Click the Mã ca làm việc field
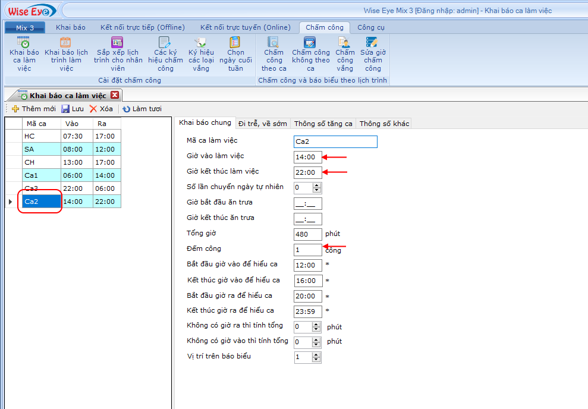 point(335,141)
